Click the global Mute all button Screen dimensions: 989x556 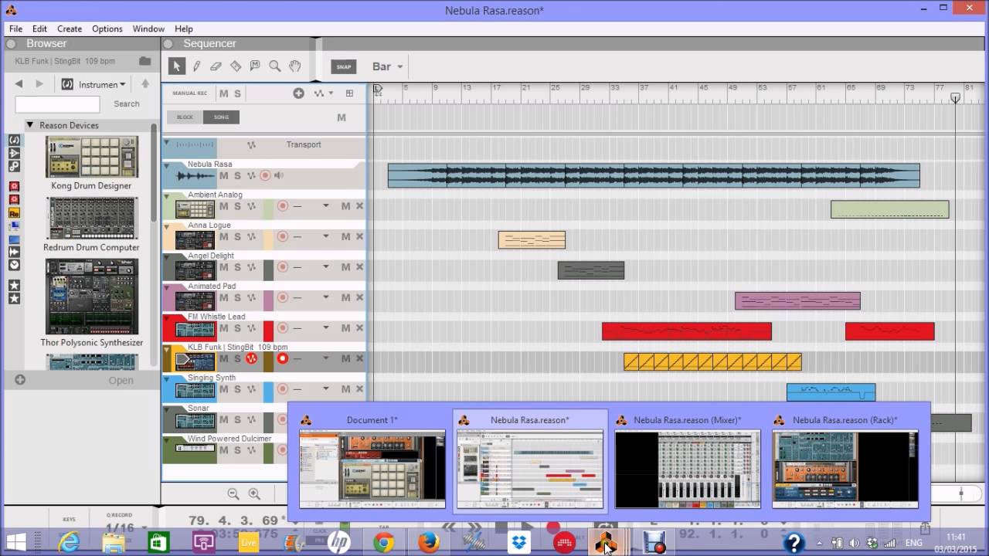point(223,93)
